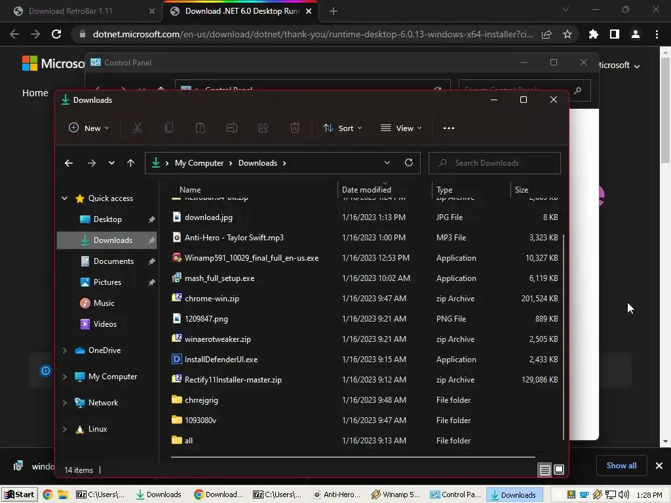Image resolution: width=671 pixels, height=503 pixels.
Task: Open recent locations dropdown arrow
Action: [111, 163]
